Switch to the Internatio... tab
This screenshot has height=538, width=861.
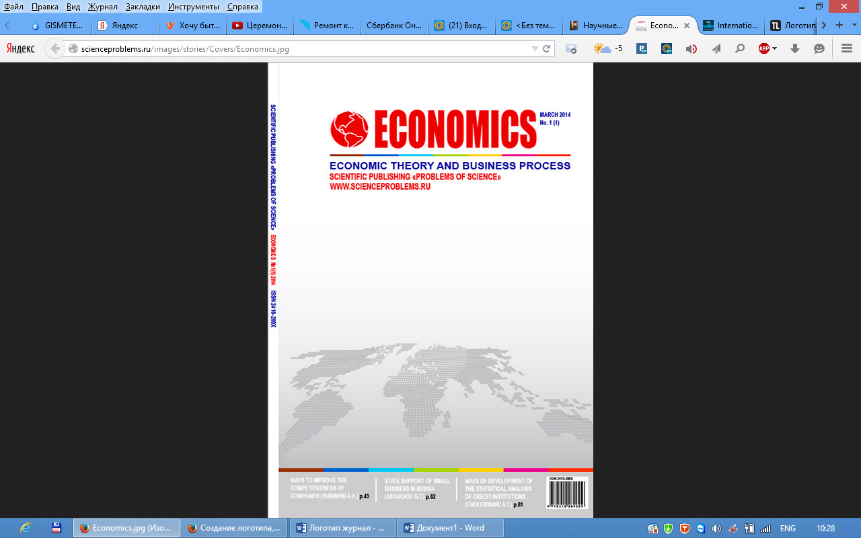point(731,26)
